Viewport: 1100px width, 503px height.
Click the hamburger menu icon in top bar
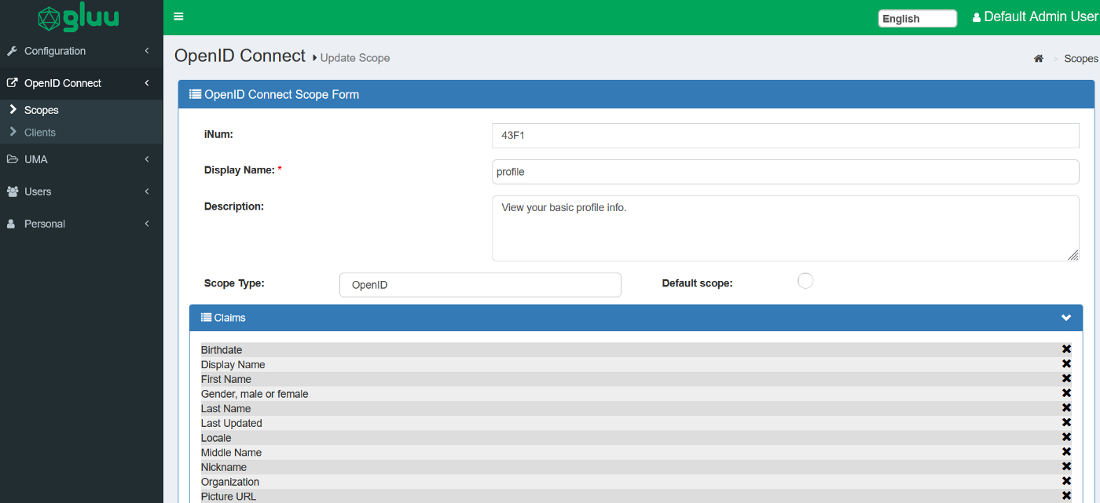(x=178, y=16)
